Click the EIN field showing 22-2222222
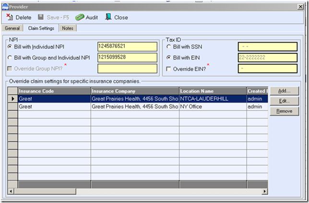The image size is (309, 203). click(268, 58)
